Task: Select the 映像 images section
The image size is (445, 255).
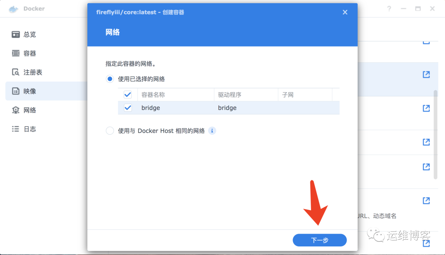Action: pyautogui.click(x=46, y=91)
